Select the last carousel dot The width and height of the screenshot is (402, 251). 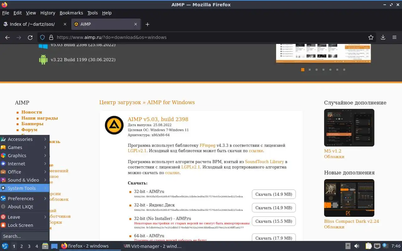[344, 70]
